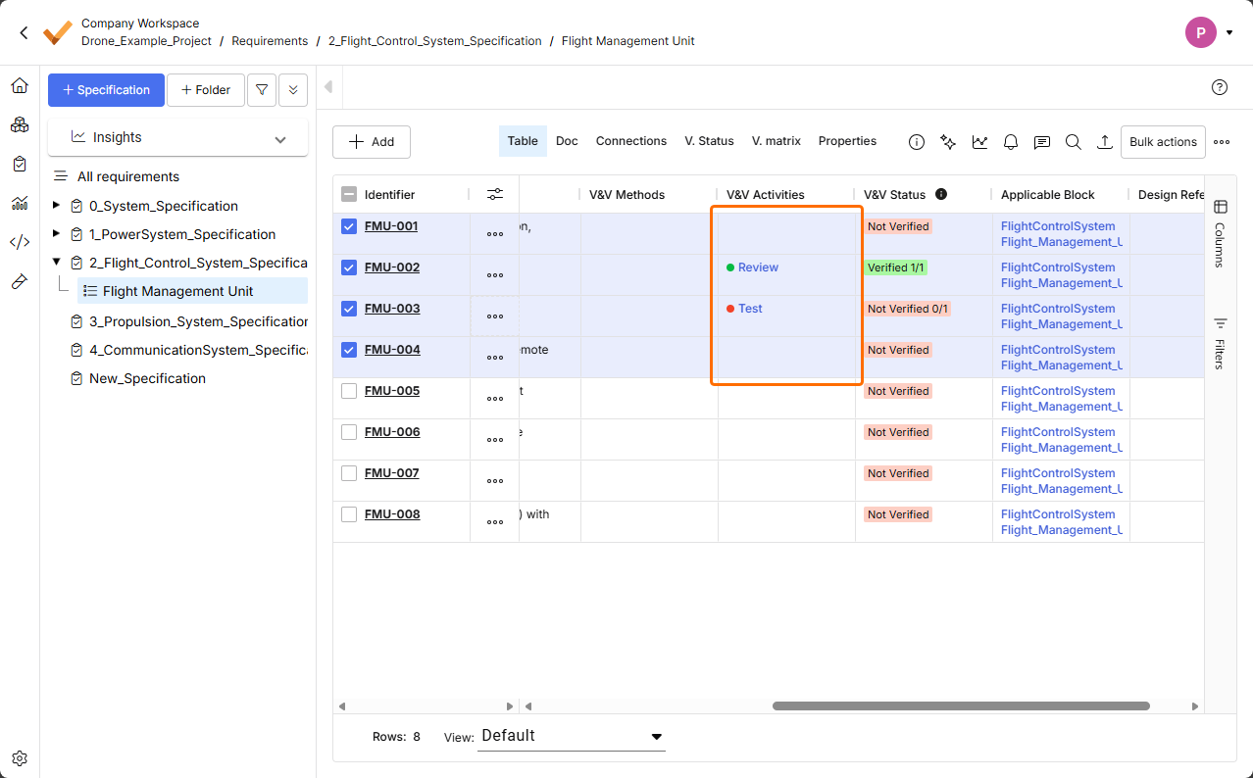Uncheck the FMU-001 row checkbox
This screenshot has width=1253, height=778.
click(349, 226)
